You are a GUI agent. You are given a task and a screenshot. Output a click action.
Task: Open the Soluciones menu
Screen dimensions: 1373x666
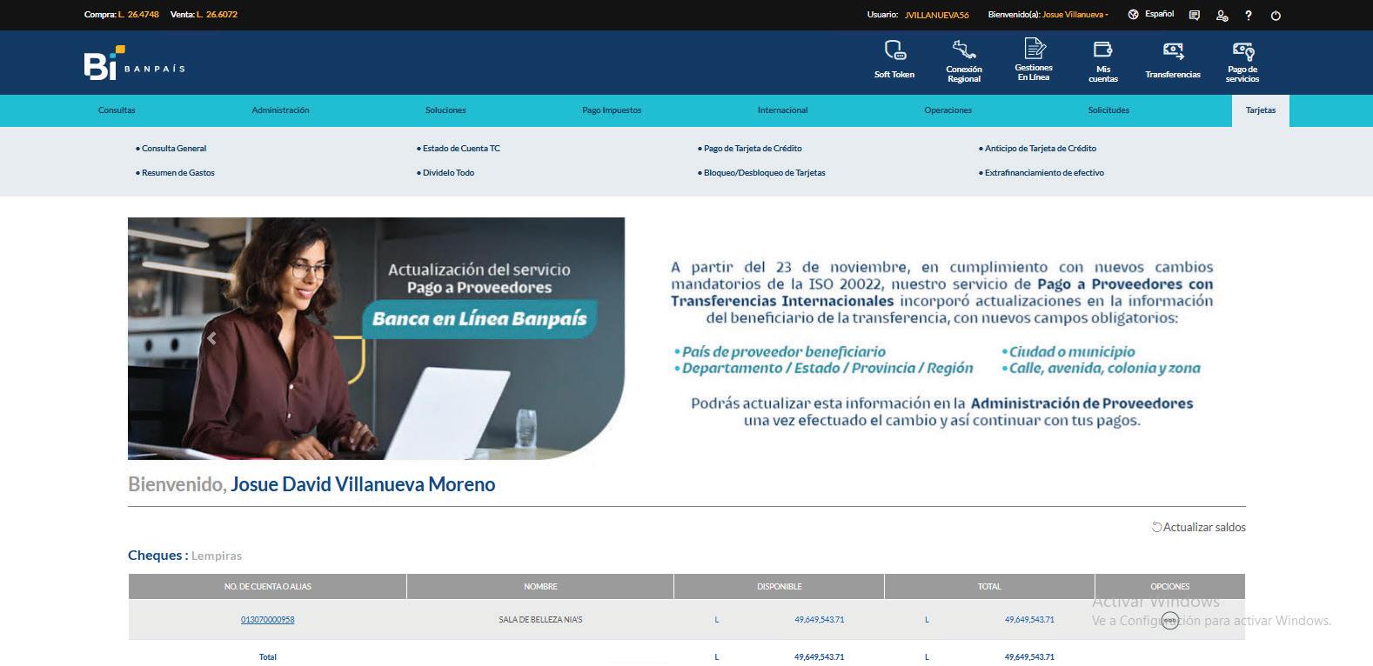[445, 110]
